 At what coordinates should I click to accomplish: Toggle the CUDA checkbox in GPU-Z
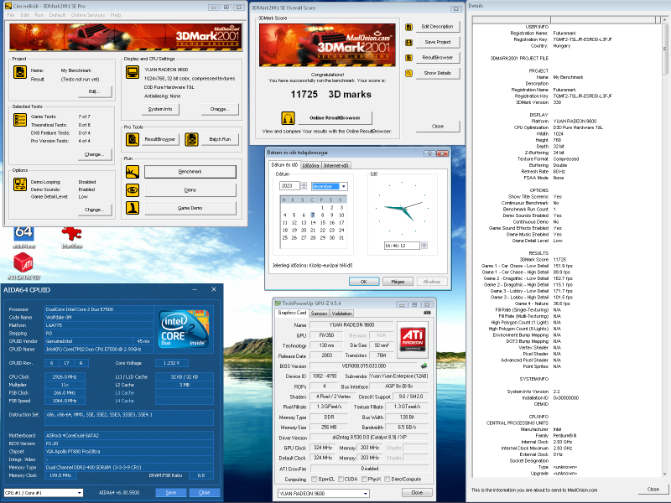coord(341,479)
